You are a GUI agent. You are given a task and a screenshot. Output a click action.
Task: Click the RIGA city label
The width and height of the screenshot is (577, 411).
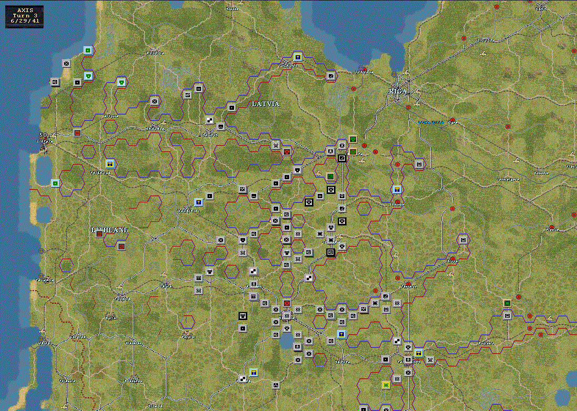click(x=397, y=91)
